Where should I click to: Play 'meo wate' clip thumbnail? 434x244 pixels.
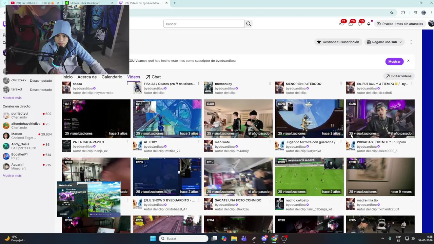pyautogui.click(x=238, y=119)
